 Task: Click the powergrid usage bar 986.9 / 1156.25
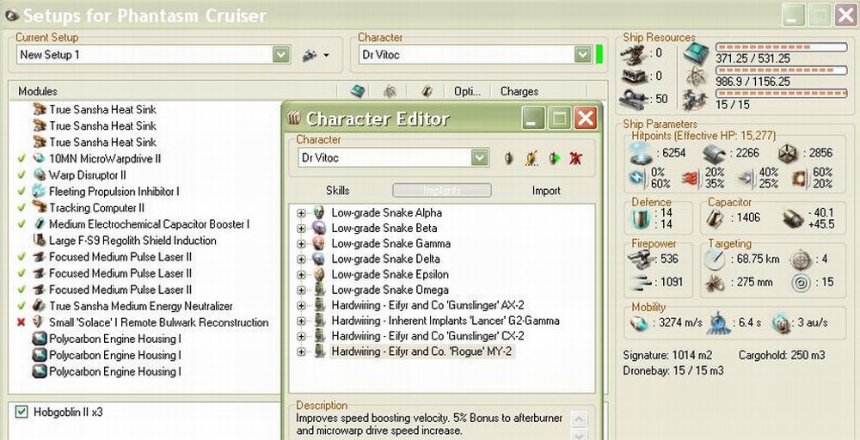click(782, 70)
